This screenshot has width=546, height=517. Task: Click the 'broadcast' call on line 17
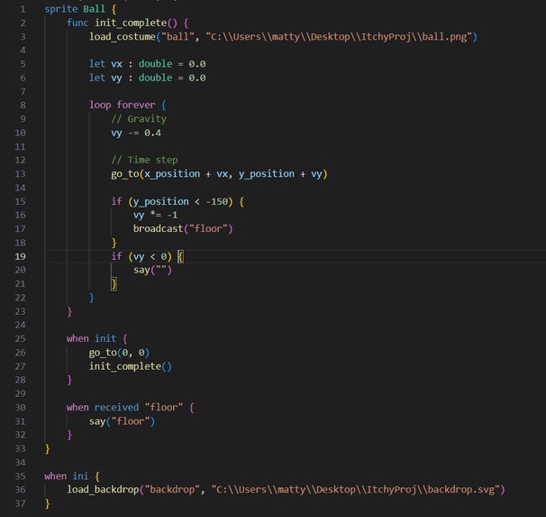[x=158, y=228]
